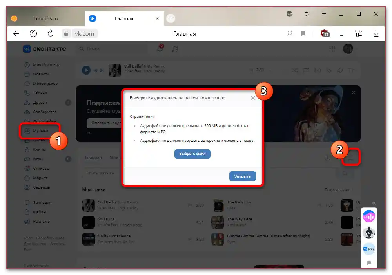Click Показать все for my tracks
The image size is (392, 275).
click(337, 190)
